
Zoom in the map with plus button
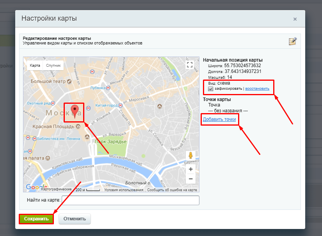[x=190, y=169]
